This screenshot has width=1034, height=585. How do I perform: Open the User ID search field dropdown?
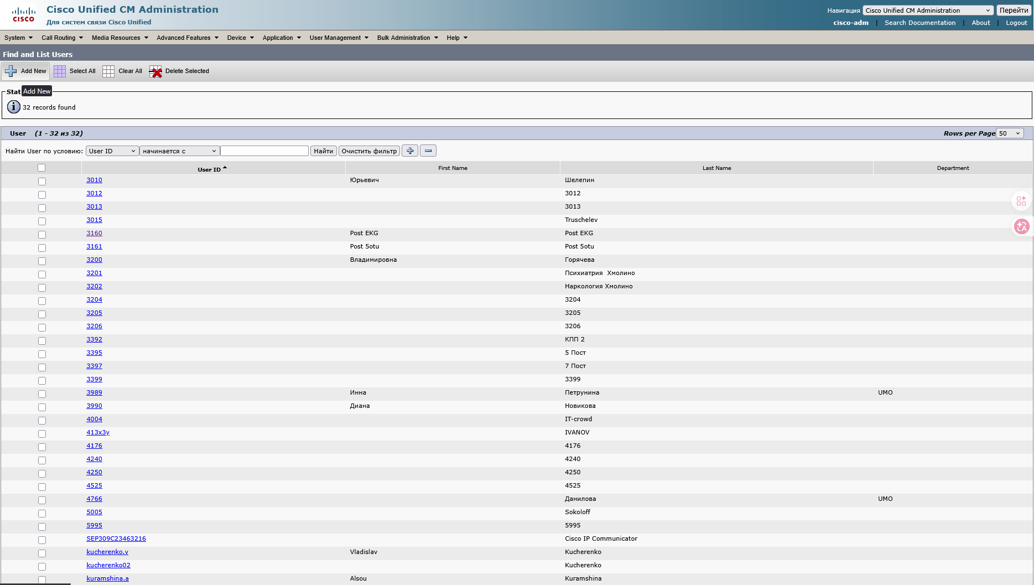pos(112,151)
